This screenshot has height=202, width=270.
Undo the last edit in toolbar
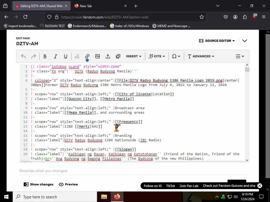[x=23, y=56]
